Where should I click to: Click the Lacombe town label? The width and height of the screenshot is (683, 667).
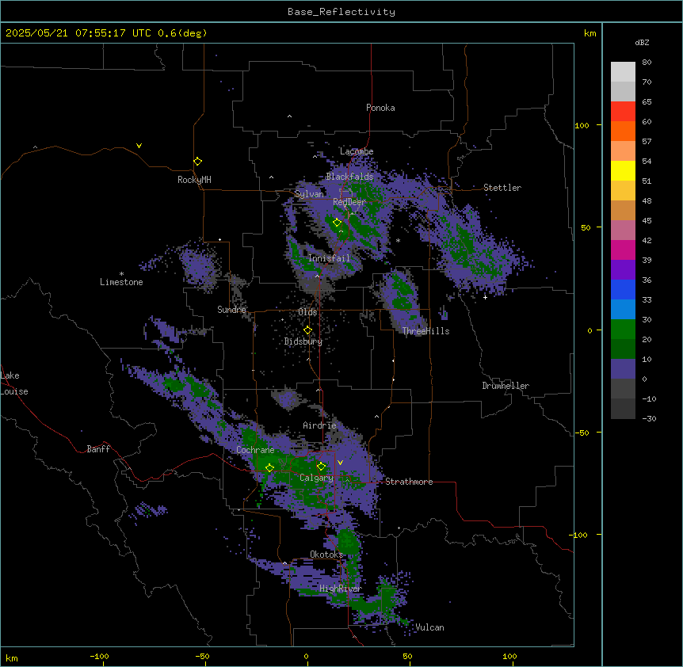click(357, 151)
